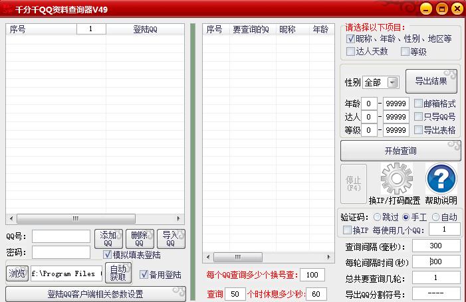The height and width of the screenshot is (302, 466).
Task: Focus the 密码 input field
Action: 61,252
